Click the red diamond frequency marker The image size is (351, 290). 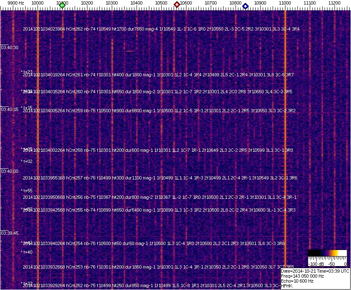[x=177, y=5]
